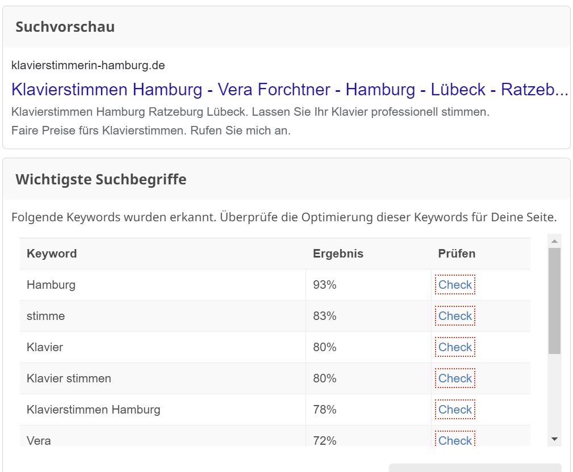Open Check link for Klavier stimmen keyword
This screenshot has height=472, width=573.
(x=455, y=378)
